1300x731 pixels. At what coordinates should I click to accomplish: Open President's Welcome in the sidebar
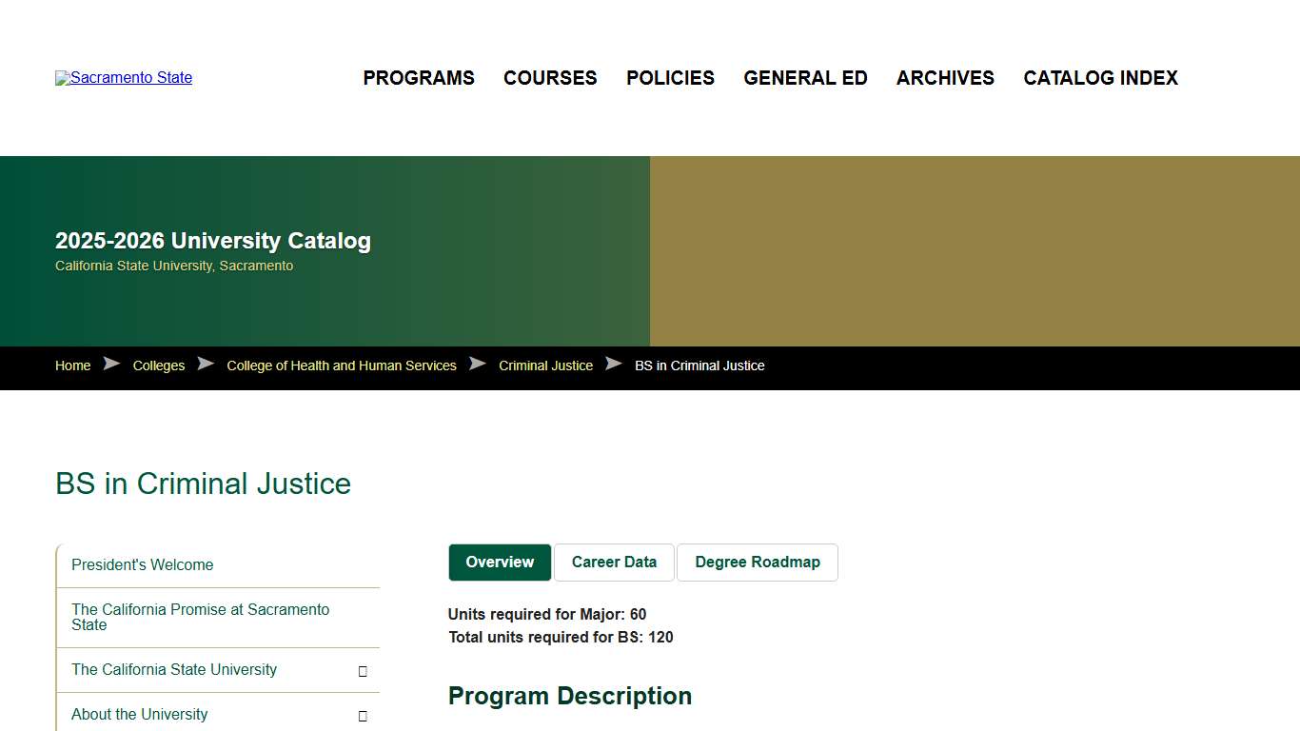[142, 564]
